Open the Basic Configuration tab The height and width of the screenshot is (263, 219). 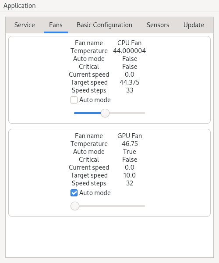[x=104, y=25]
